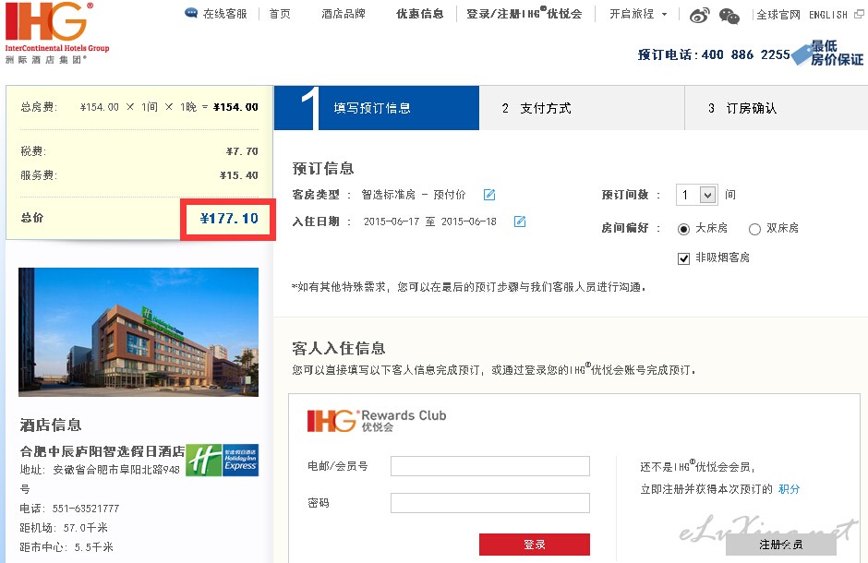Click the airport distance 57.0千米
Image resolution: width=868 pixels, height=563 pixels.
point(85,528)
